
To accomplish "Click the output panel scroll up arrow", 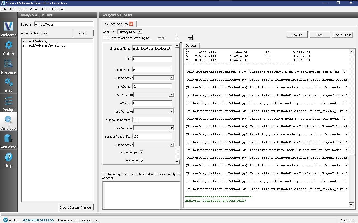I will [352, 52].
